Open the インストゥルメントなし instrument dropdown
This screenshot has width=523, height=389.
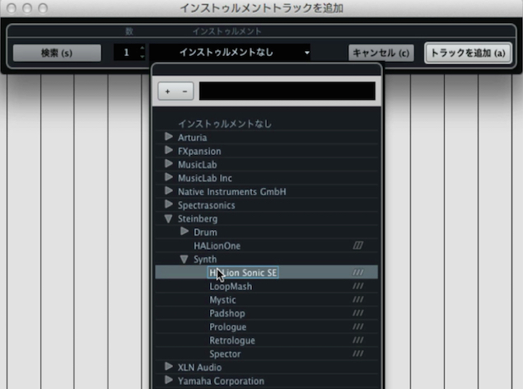230,53
